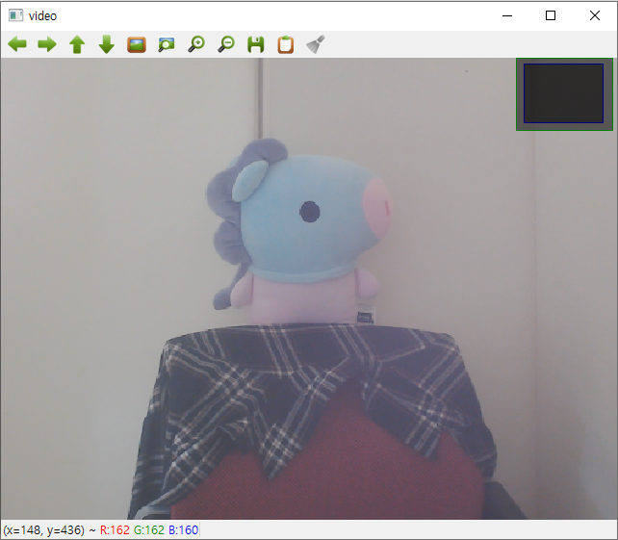Click the video window app icon in the title bar
This screenshot has width=618, height=540.
click(x=15, y=15)
